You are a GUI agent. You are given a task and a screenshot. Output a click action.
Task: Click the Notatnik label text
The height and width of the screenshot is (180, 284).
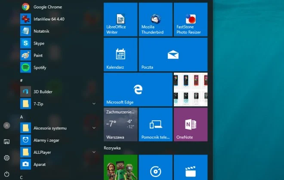41,31
